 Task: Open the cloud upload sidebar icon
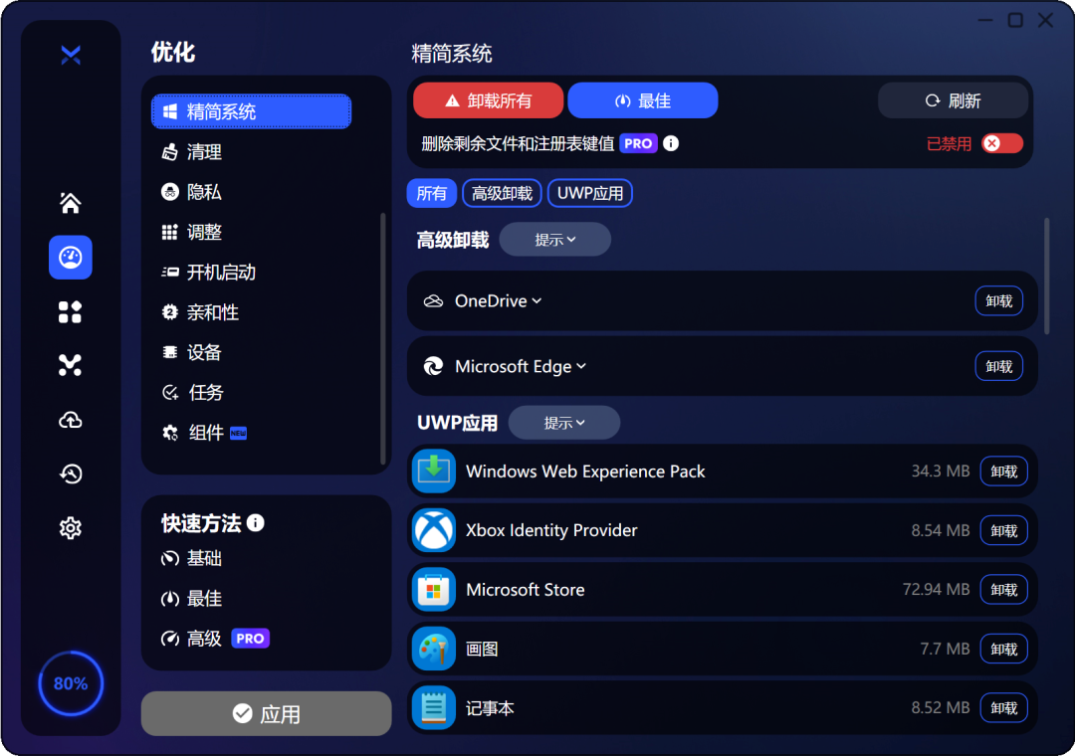point(70,420)
